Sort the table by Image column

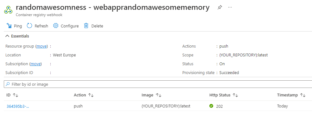coord(159,95)
